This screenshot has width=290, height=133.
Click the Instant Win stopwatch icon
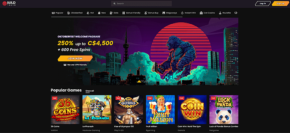[x=182, y=13]
